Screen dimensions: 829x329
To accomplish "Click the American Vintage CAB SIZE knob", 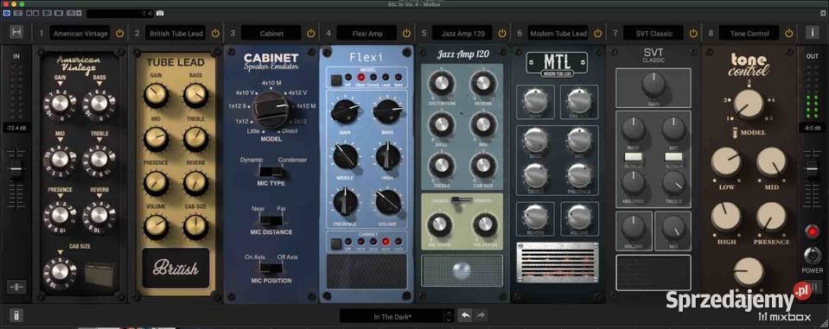I will click(x=60, y=271).
